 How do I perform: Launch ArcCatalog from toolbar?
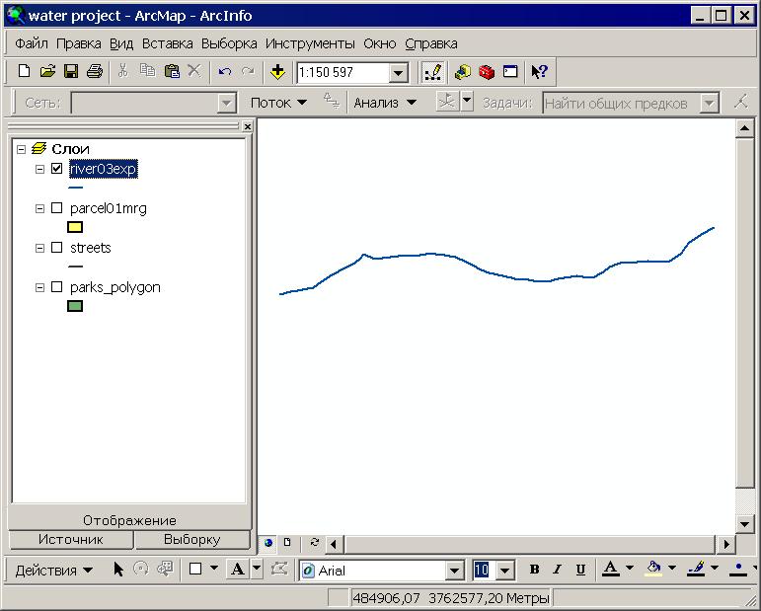(x=463, y=72)
